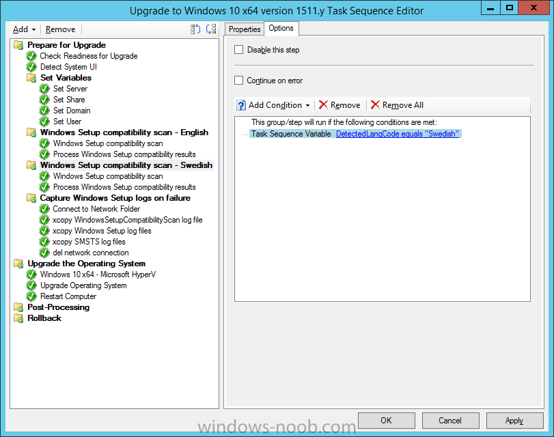Viewport: 554px width, 437px height.
Task: Click the folder icon beside Rollback
Action: coord(18,318)
